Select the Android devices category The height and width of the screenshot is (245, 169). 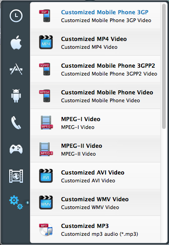coord(16,96)
